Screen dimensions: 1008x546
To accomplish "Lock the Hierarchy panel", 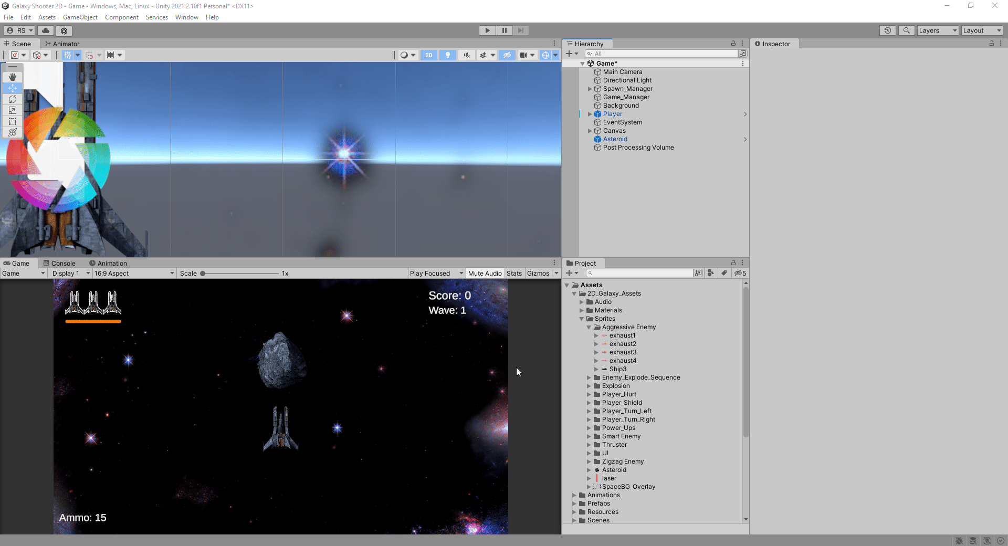I will click(733, 43).
